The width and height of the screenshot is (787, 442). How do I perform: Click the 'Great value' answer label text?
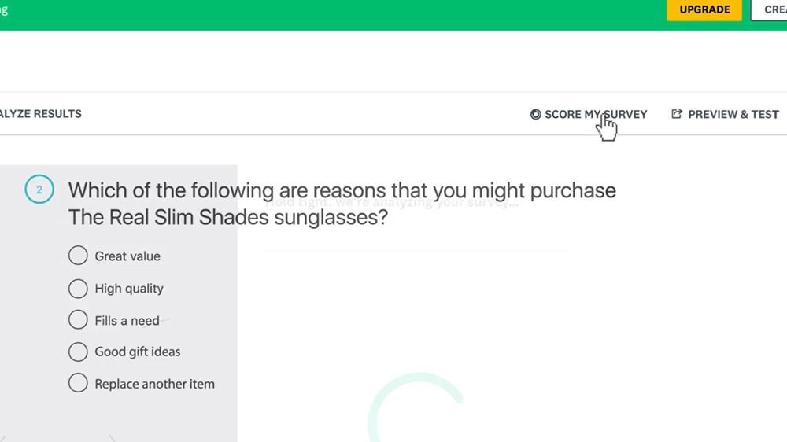coord(127,256)
